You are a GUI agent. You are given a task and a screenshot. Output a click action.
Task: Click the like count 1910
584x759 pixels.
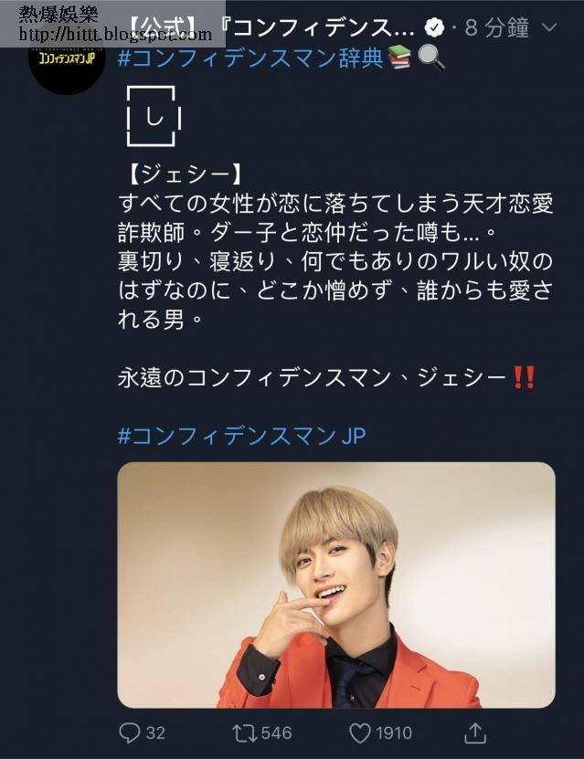[x=394, y=733]
